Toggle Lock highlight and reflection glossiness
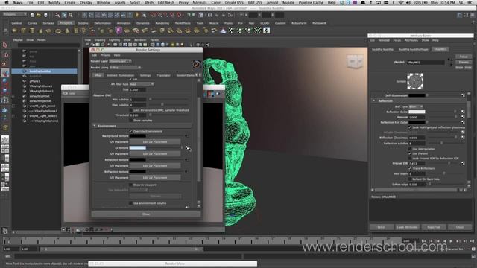This screenshot has width=477, height=268. [410, 127]
